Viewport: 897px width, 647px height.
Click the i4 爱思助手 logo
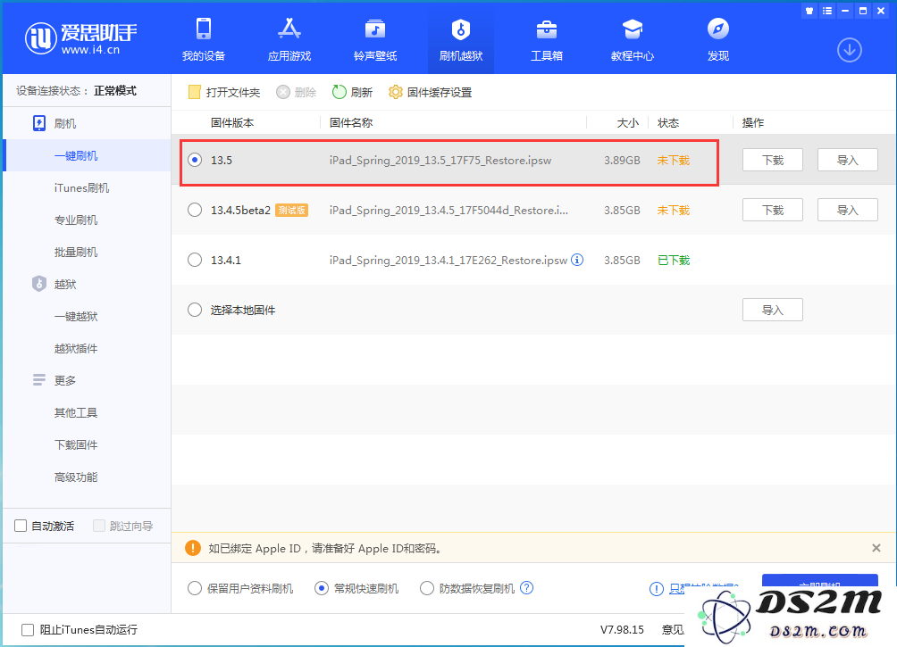[x=80, y=38]
